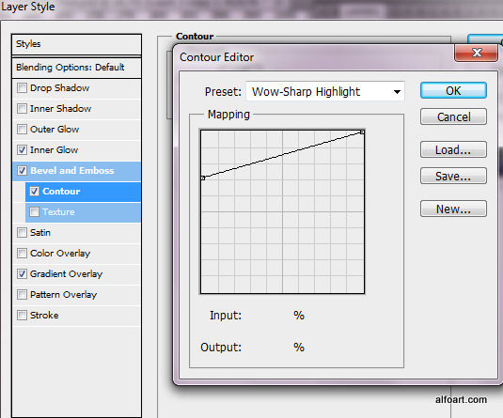The width and height of the screenshot is (503, 418).
Task: Open the Stroke style settings
Action: pyautogui.click(x=44, y=315)
